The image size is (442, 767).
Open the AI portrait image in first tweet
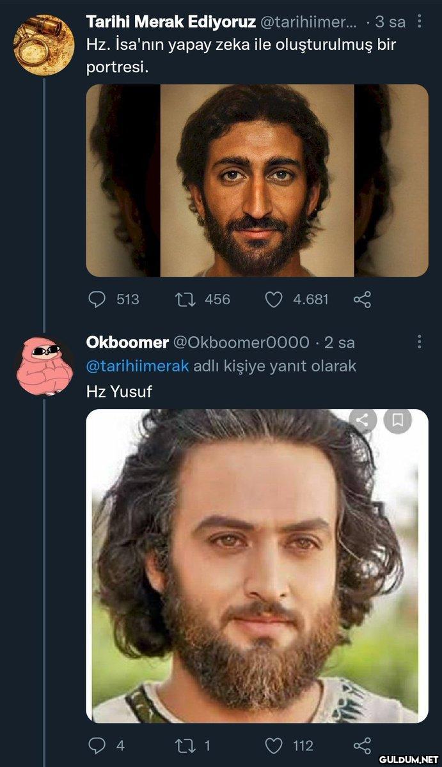257,180
